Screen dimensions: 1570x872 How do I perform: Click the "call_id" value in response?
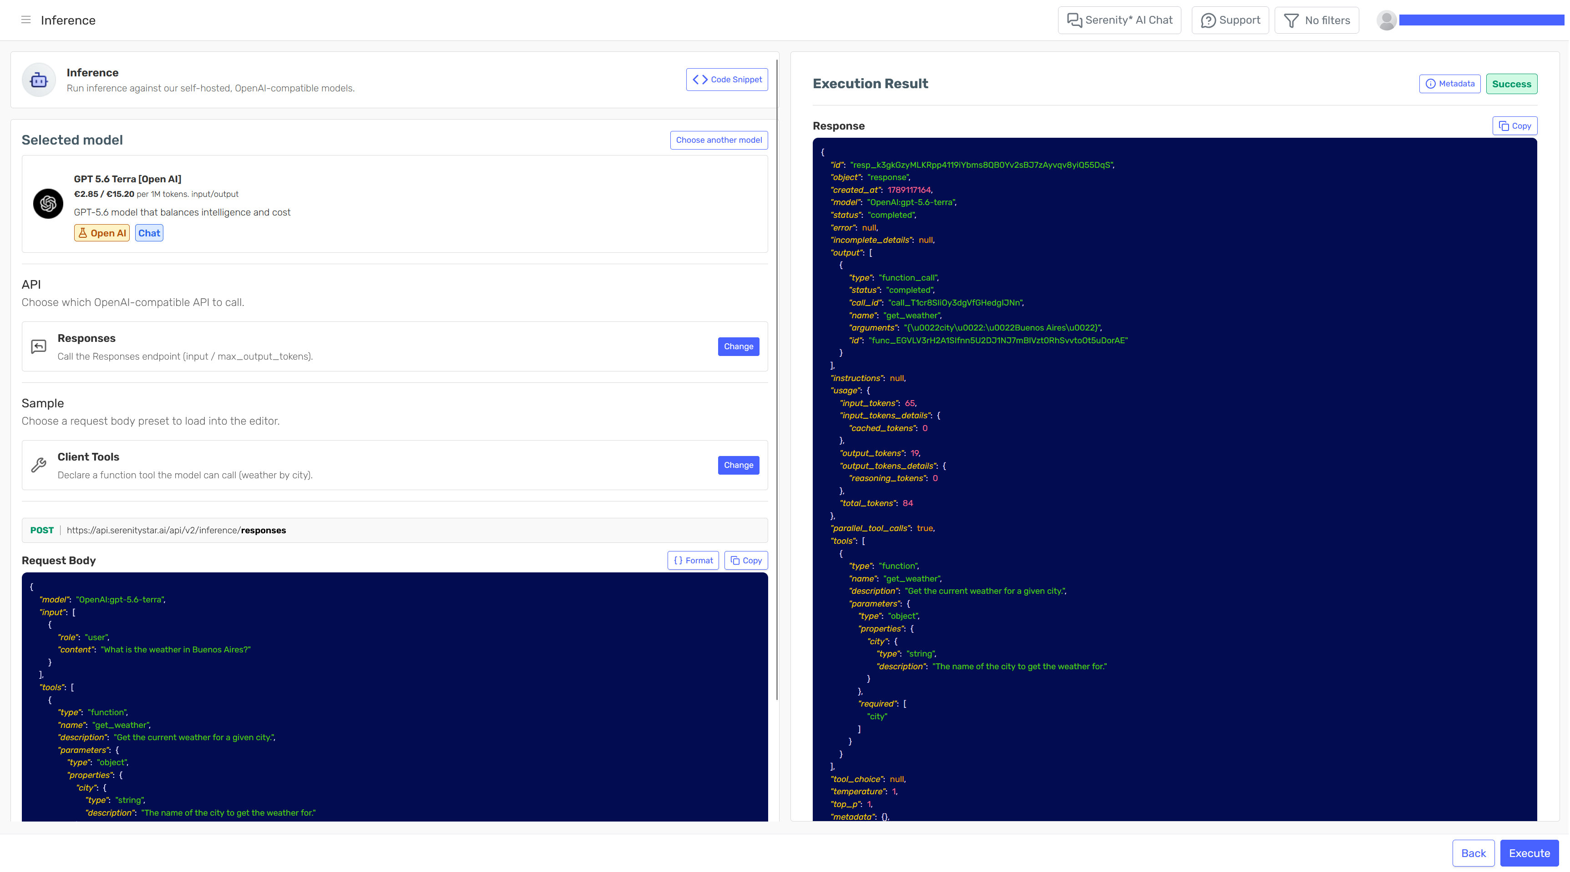point(956,303)
